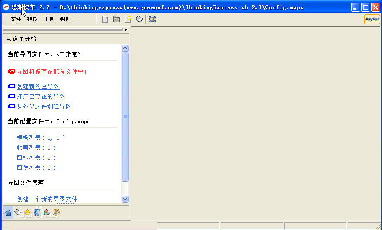The image size is (382, 230).
Task: Click the new blank document toolbar icon
Action: [105, 19]
